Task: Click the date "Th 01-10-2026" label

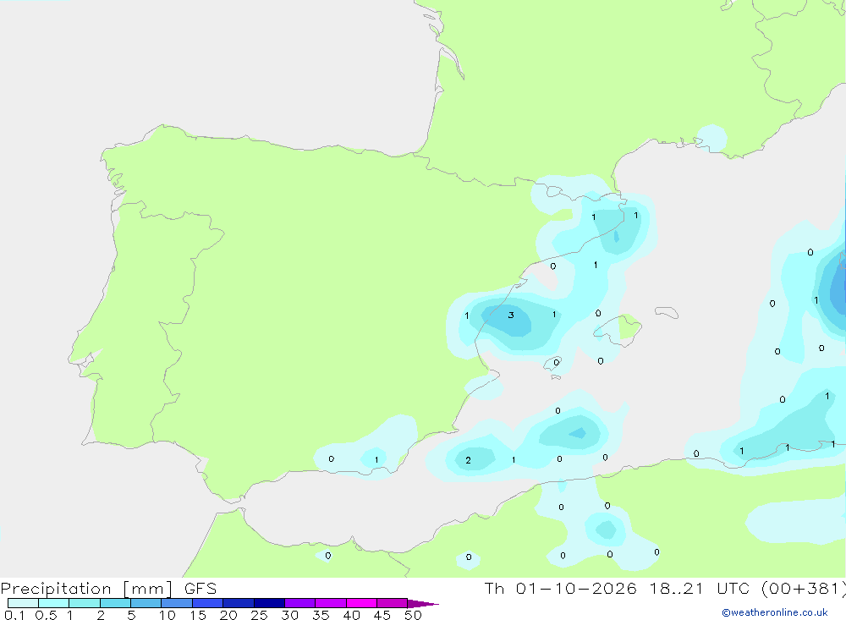Action: click(561, 588)
